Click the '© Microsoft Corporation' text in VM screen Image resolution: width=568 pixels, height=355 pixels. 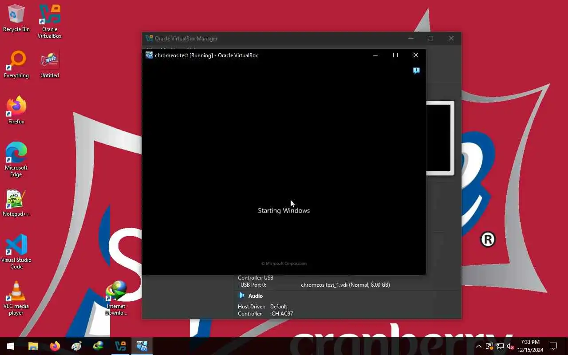(x=284, y=264)
